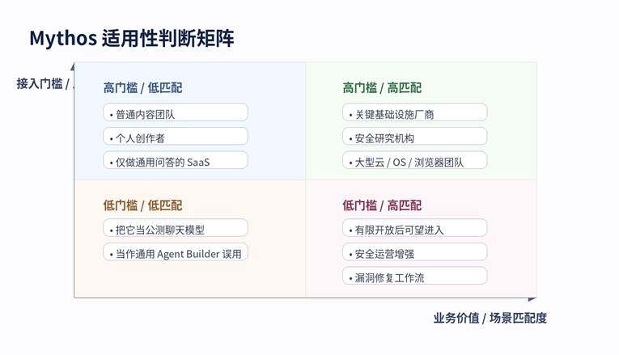Viewport: 619px width, 355px height.
Task: Select the 高门槛 / 高匹配 quadrant heading
Action: click(x=382, y=87)
